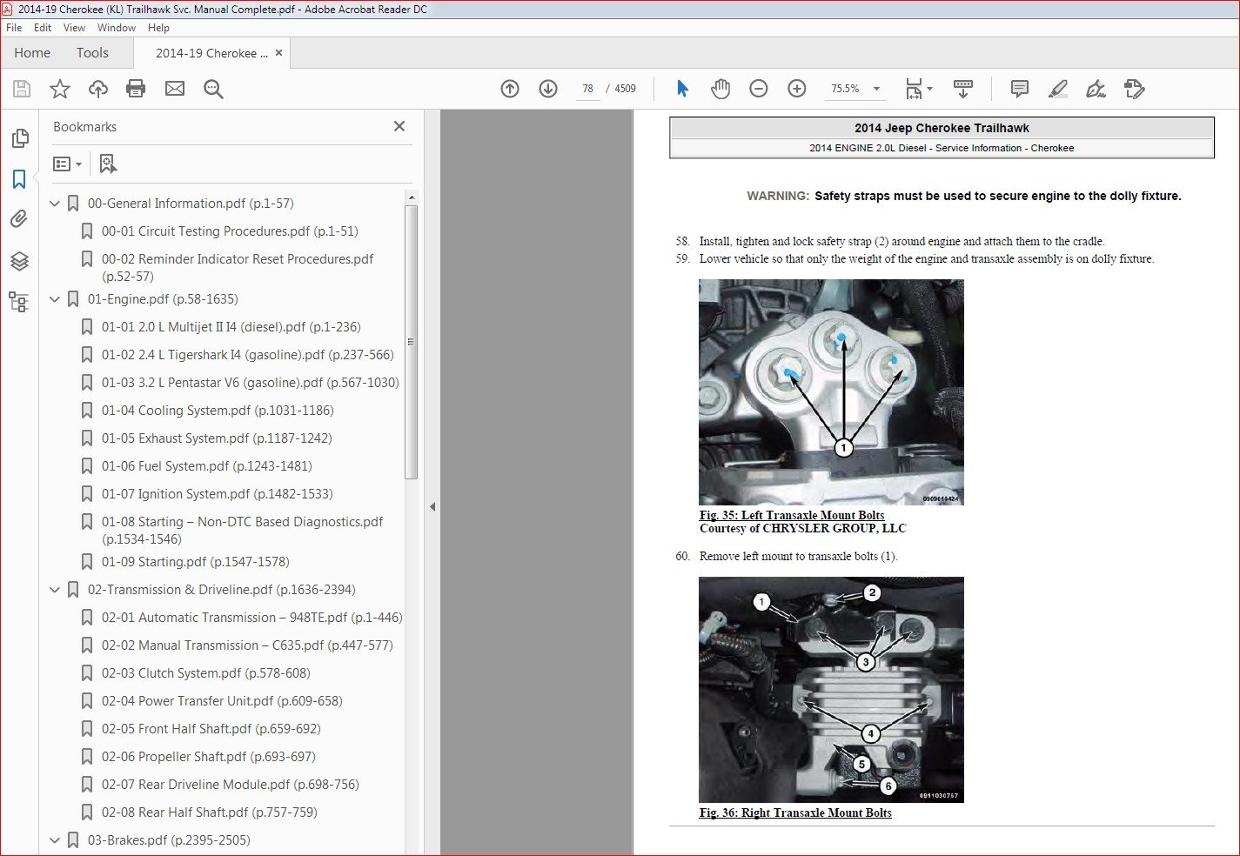
Task: Open bookmark 00-02 Reminder Indicator Reset Procedures
Action: pos(238,268)
